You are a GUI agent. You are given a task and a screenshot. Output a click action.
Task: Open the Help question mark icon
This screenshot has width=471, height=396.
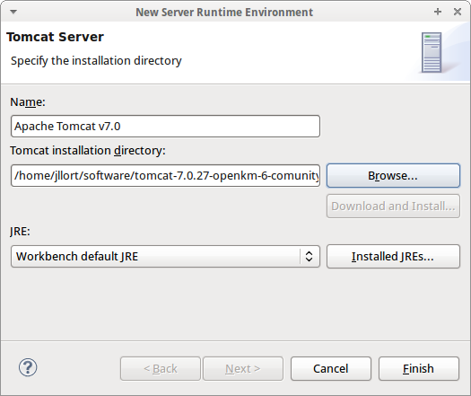(x=28, y=367)
